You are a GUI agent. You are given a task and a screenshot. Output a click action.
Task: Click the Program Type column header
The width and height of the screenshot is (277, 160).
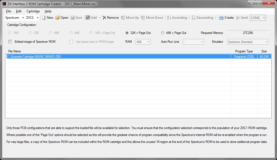[244, 51]
